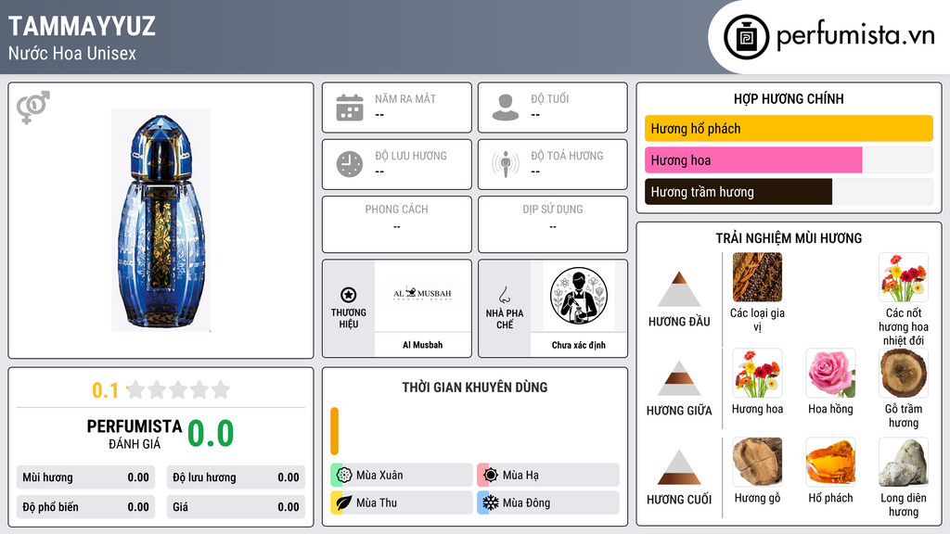Screen dimensions: 950x534
Task: Click the green 0.0 Perfumista score
Action: pos(211,434)
